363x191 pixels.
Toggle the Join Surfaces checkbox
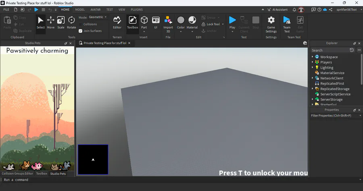(80, 31)
